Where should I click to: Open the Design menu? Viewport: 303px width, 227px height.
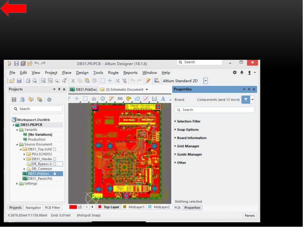pos(82,73)
